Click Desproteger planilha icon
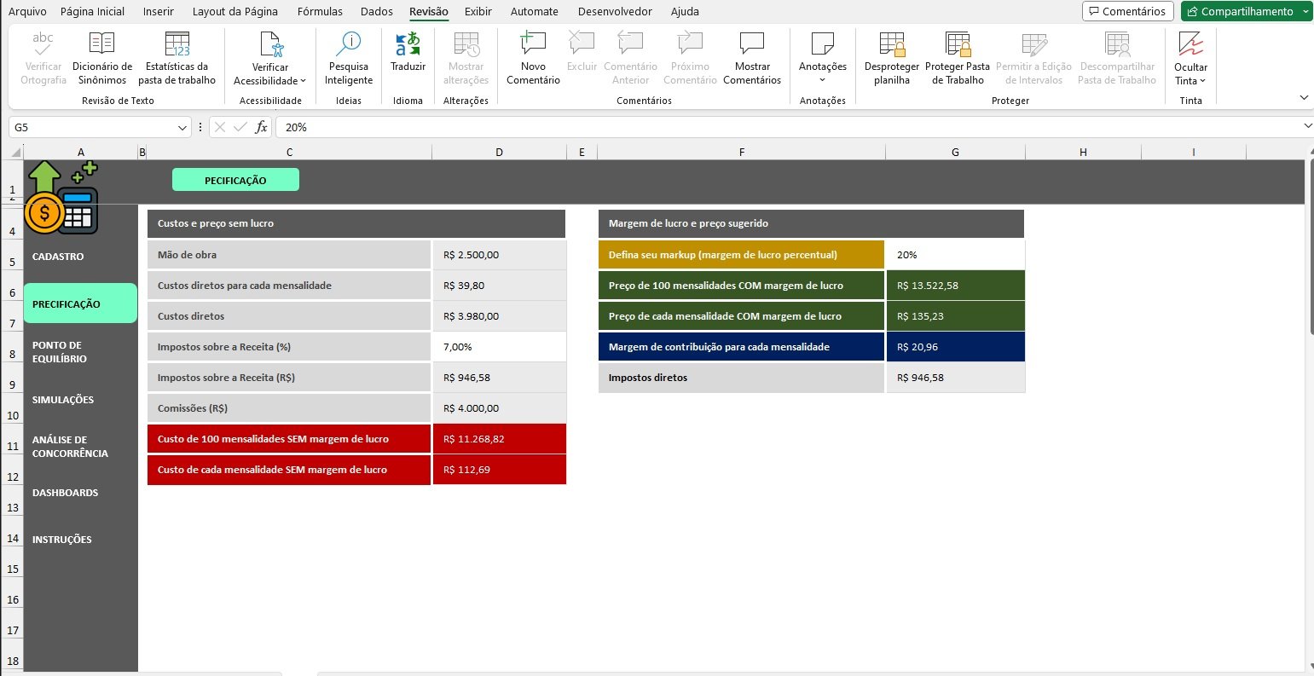The image size is (1314, 676). (x=891, y=44)
